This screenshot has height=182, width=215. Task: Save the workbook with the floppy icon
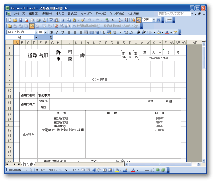(21, 20)
